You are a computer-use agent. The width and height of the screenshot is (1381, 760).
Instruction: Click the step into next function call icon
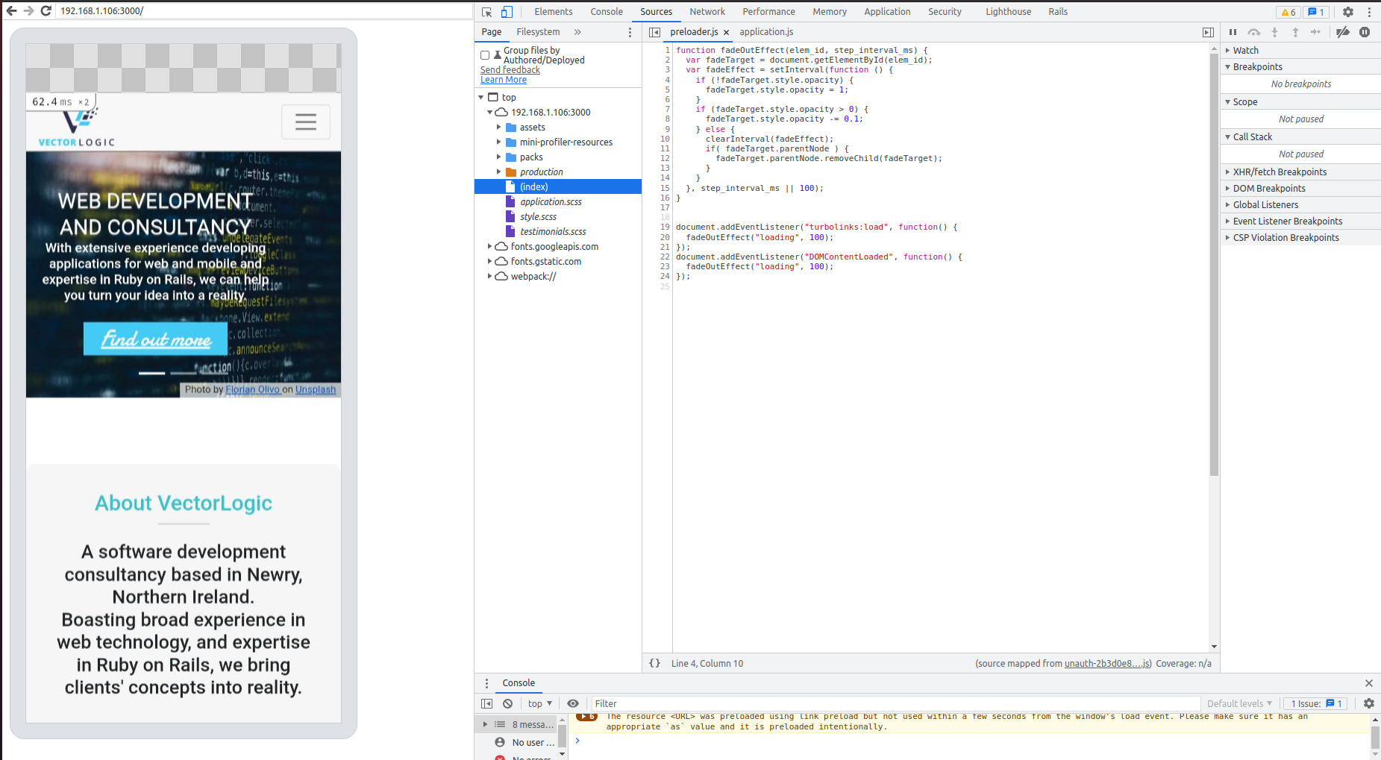(x=1275, y=32)
